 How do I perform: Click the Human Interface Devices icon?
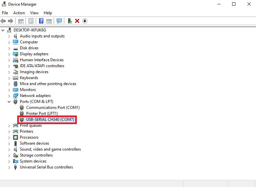point(16,60)
